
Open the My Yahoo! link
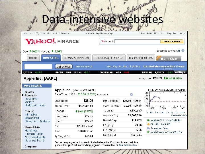click(42, 33)
